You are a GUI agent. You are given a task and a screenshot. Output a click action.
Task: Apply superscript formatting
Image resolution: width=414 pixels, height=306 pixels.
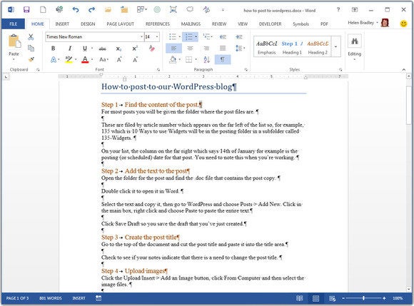point(135,49)
